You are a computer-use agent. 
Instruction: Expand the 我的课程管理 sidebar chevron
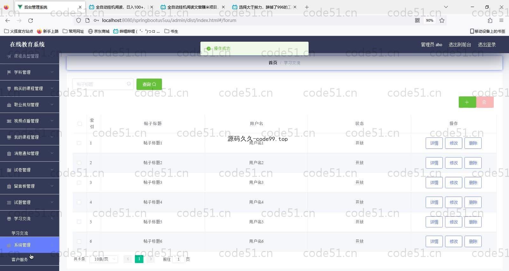pyautogui.click(x=52, y=137)
